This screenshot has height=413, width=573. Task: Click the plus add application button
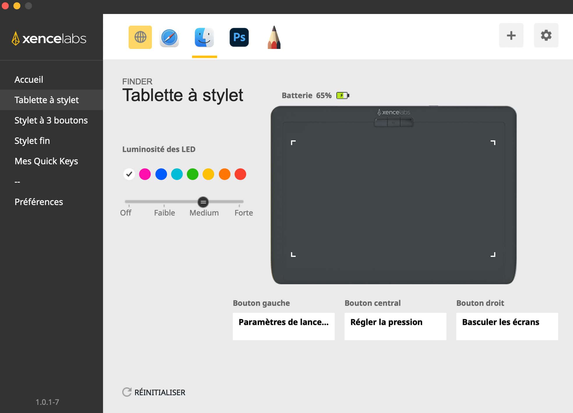[x=511, y=35]
